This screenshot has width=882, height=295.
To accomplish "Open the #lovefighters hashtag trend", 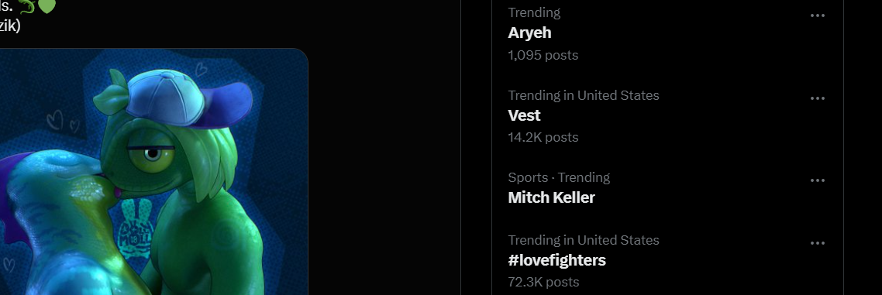I will point(557,260).
